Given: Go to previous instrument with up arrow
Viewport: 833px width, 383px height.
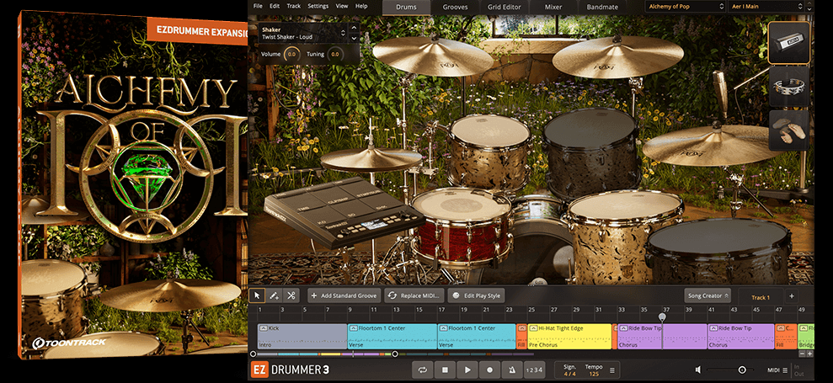Looking at the screenshot, I should point(354,27).
